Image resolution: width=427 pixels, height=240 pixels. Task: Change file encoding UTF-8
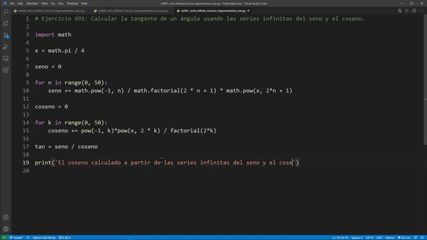pyautogui.click(x=369, y=237)
